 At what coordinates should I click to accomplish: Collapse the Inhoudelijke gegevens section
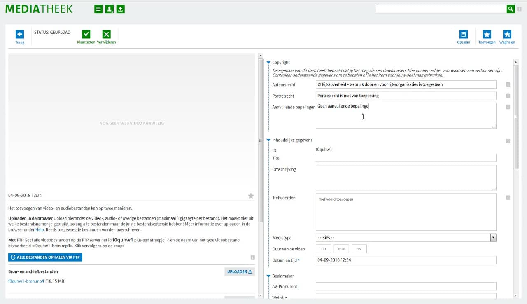(268, 140)
